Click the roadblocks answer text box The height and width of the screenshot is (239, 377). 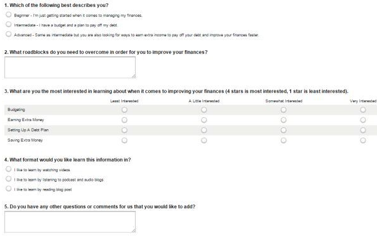coord(70,67)
